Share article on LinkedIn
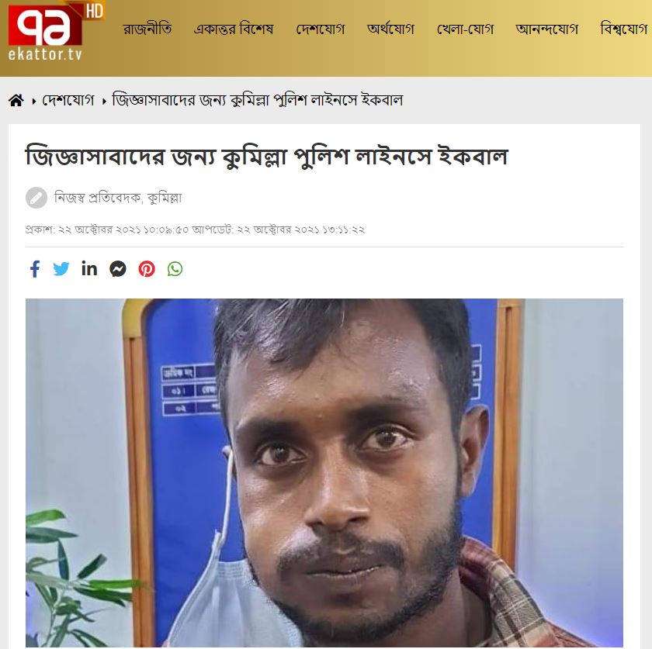 89,269
